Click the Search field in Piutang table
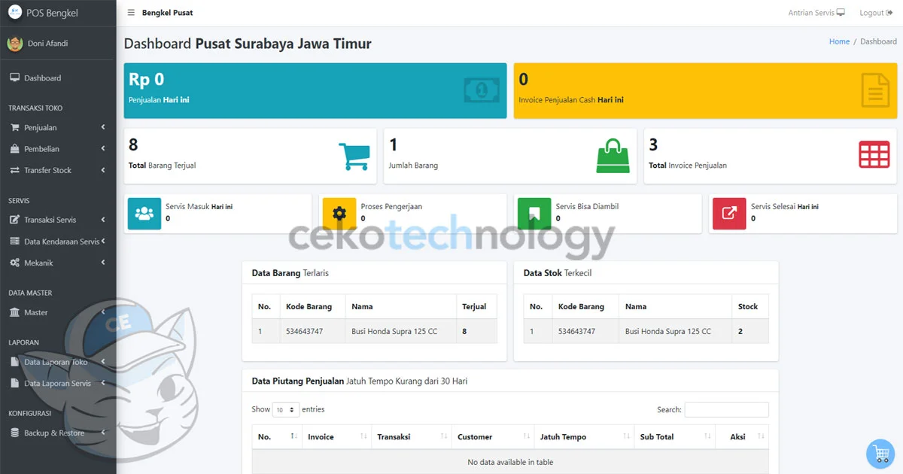Image resolution: width=903 pixels, height=474 pixels. pos(726,410)
